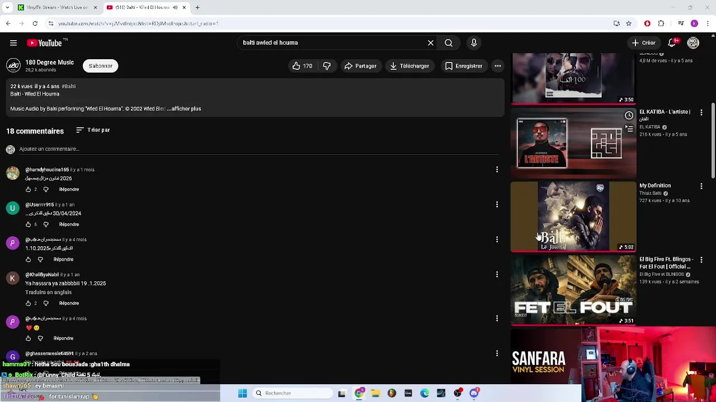Open options for EL KATIBA suggested video
The height and width of the screenshot is (402, 716).
(x=701, y=113)
